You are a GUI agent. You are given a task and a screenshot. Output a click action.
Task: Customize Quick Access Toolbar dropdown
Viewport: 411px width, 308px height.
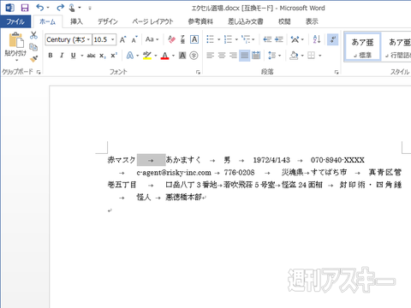tap(90, 9)
